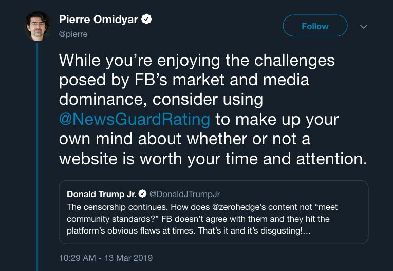
Task: Click the Pierre Omidyar display name
Action: [x=99, y=20]
